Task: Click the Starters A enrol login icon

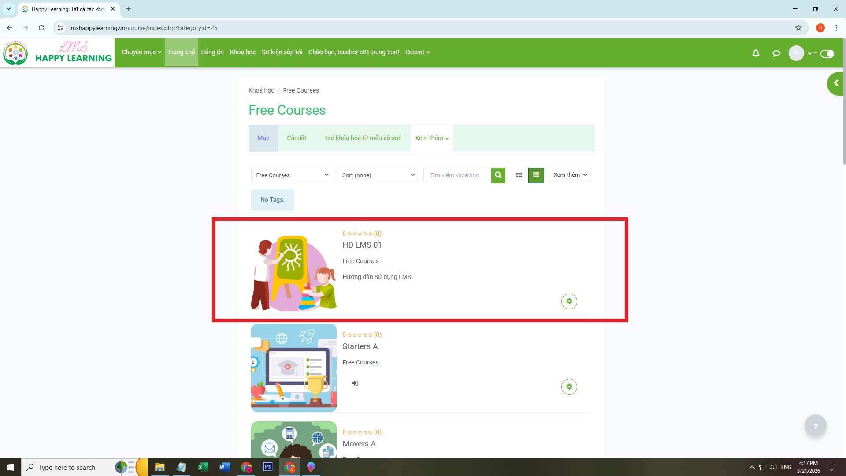Action: 355,383
